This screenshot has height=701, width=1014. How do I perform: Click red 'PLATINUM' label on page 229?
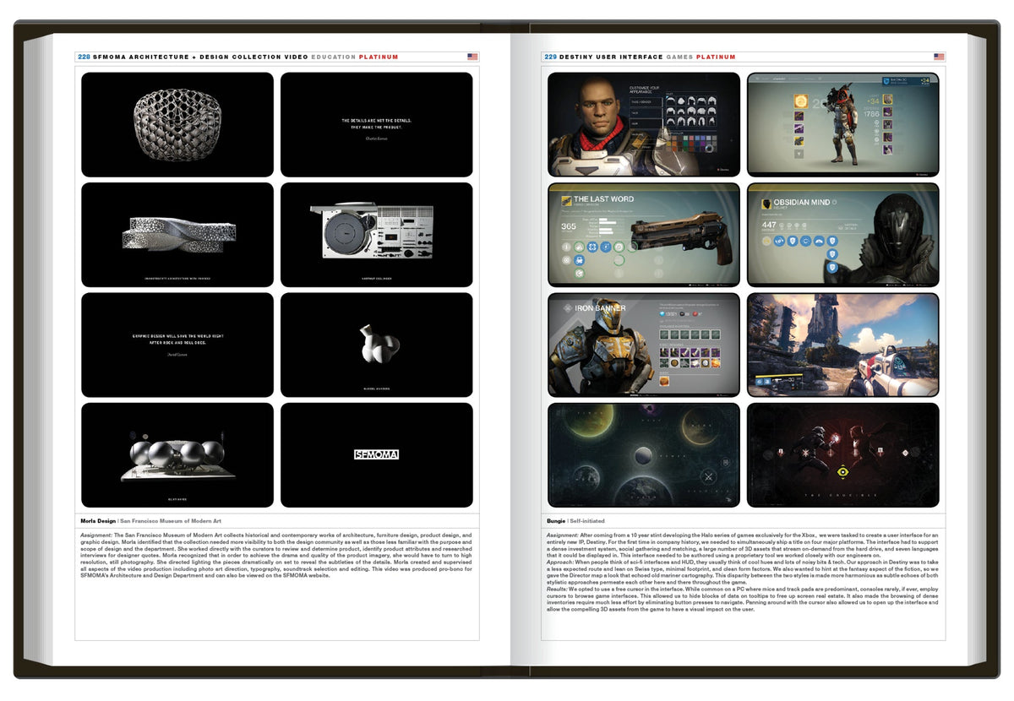(x=716, y=57)
